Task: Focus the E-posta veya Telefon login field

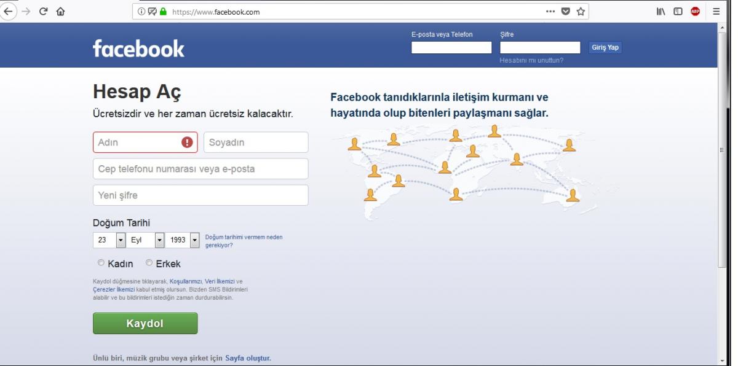Action: point(451,47)
